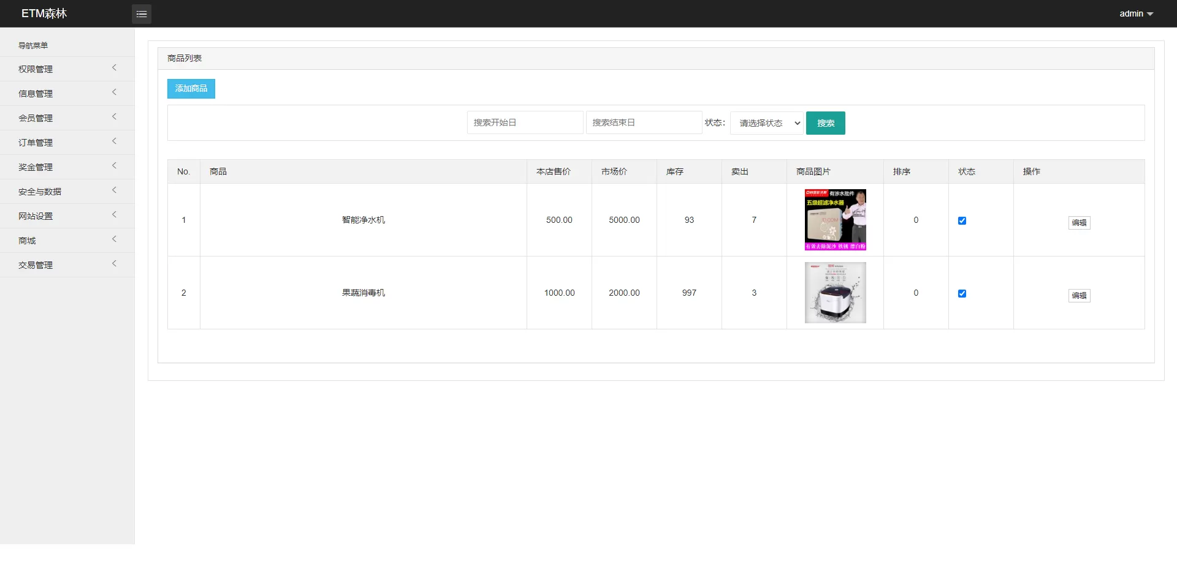This screenshot has width=1177, height=570.
Task: Click 编辑 for 智能净水机
Action: coord(1078,223)
